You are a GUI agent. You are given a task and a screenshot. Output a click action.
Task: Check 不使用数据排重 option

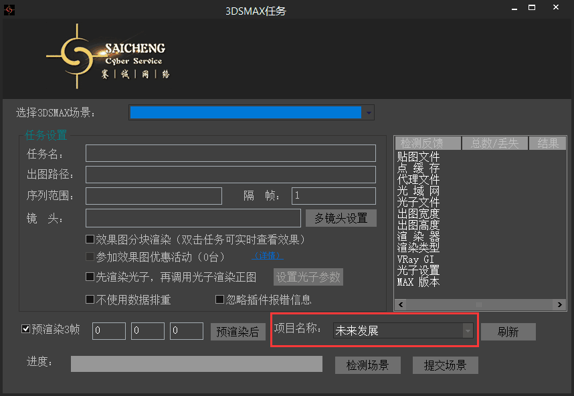[90, 300]
